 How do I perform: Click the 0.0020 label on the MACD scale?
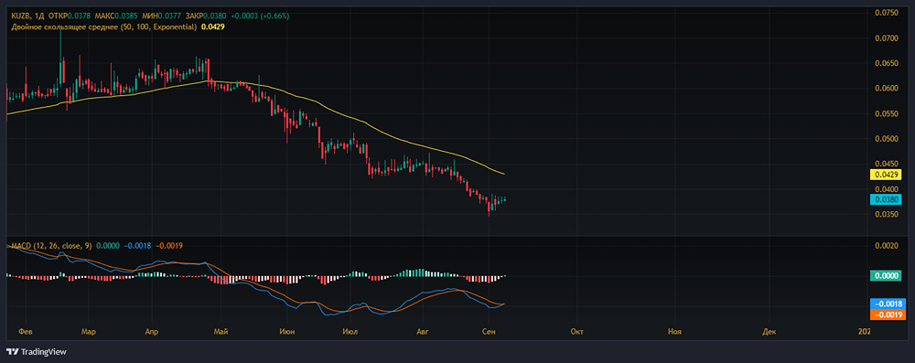888,246
